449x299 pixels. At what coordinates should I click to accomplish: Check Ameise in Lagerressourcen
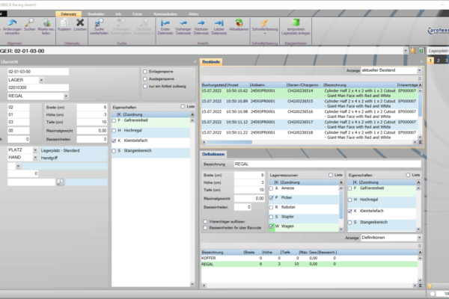[271, 188]
